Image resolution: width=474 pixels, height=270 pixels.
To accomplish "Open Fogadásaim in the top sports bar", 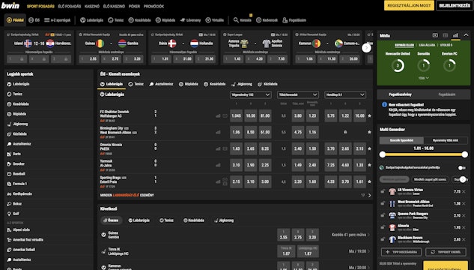I will tap(294, 20).
